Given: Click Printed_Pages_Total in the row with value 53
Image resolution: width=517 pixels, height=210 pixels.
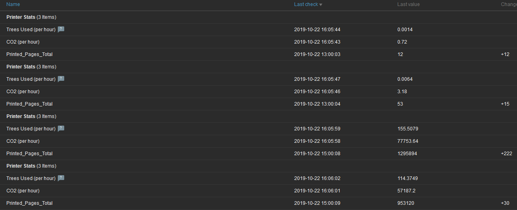Looking at the screenshot, I should click(x=29, y=104).
